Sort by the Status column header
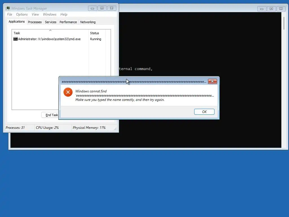 [97, 33]
